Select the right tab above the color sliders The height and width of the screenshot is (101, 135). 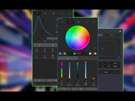[x=87, y=58]
